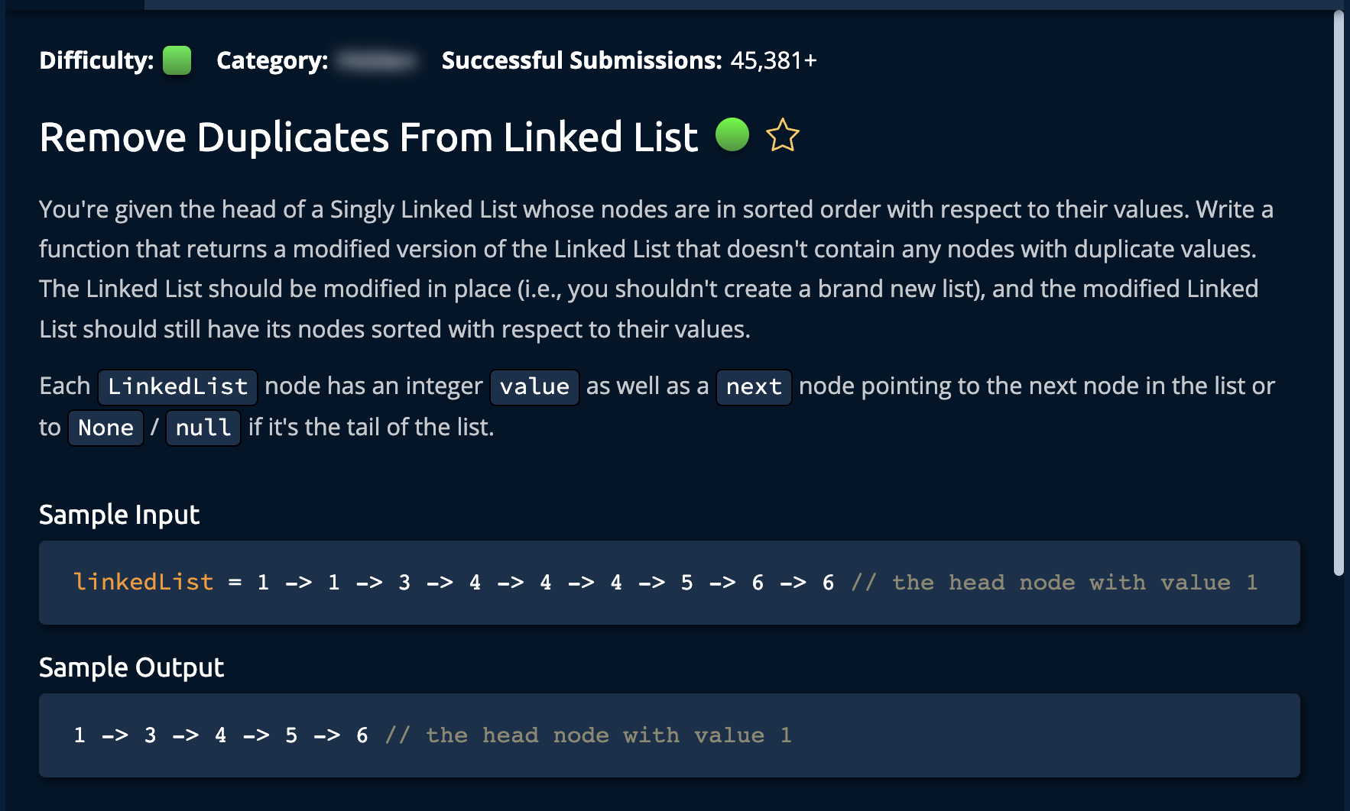
Task: Click the green circle beside the title
Action: pos(732,135)
